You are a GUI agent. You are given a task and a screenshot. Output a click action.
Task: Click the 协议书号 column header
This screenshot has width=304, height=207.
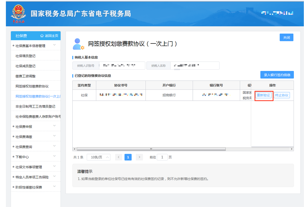click(121, 85)
